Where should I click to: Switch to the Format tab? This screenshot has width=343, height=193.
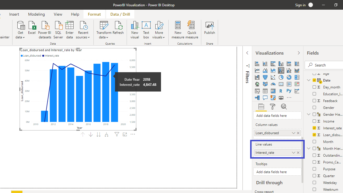click(x=94, y=14)
